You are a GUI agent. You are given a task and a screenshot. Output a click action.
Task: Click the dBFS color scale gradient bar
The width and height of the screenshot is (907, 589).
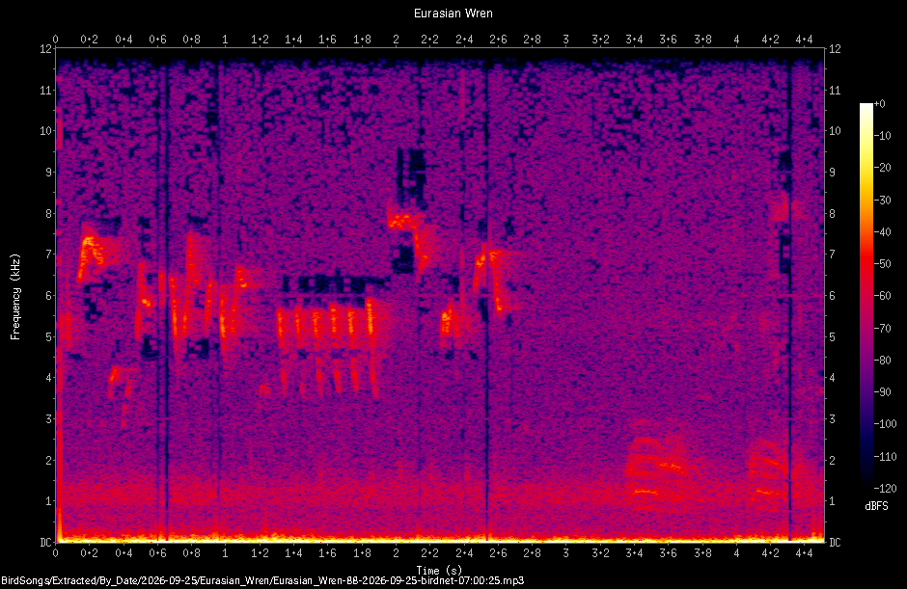[x=866, y=296]
